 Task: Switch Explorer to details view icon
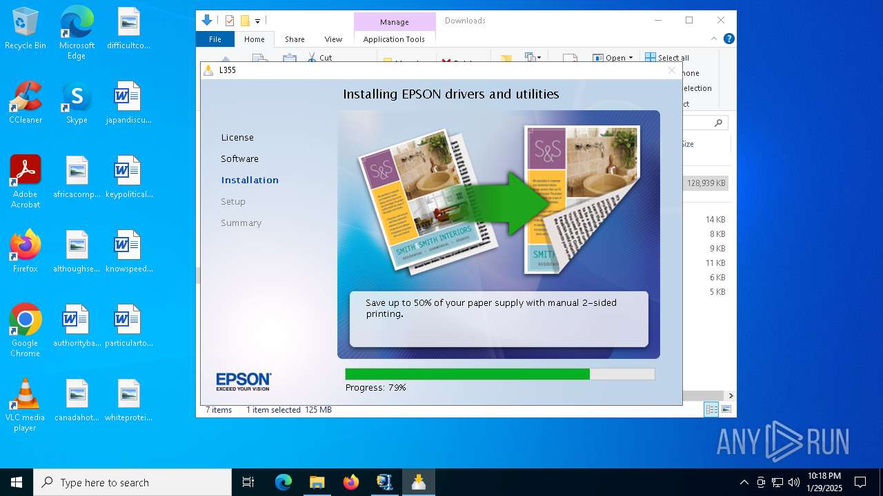(x=711, y=409)
